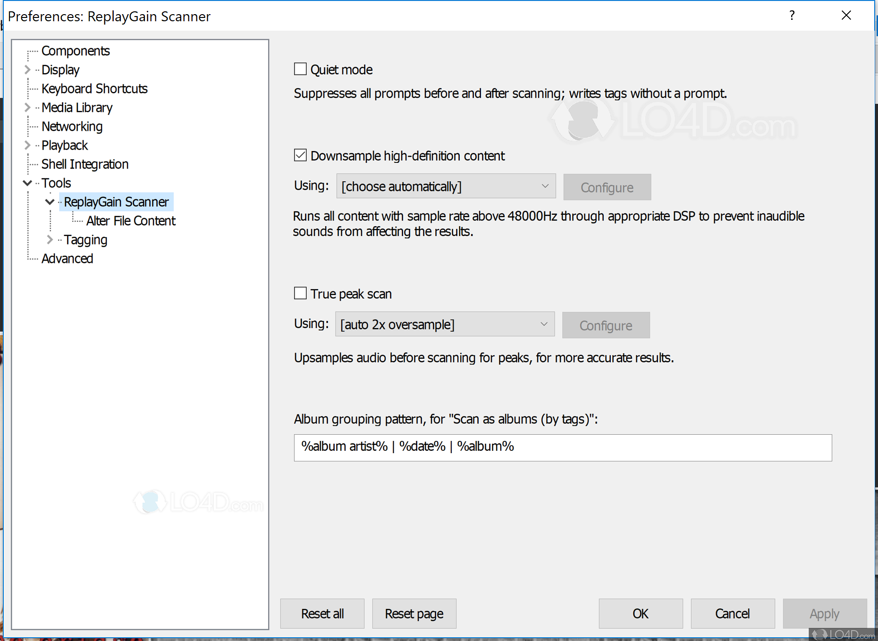Collapse the ReplayGain Scanner node
This screenshot has width=878, height=641.
point(50,202)
